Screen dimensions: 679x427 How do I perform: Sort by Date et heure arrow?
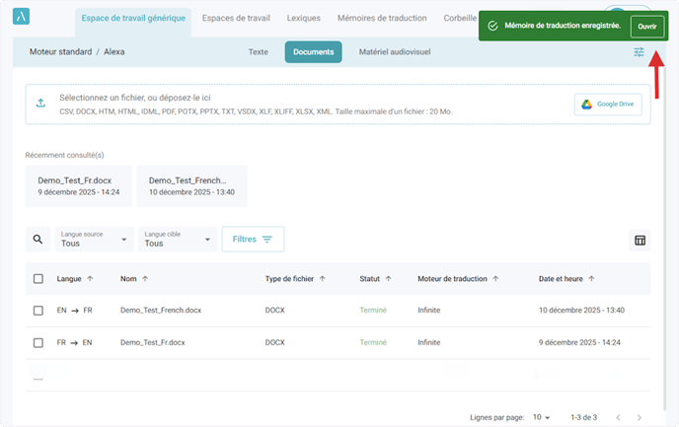coord(592,279)
